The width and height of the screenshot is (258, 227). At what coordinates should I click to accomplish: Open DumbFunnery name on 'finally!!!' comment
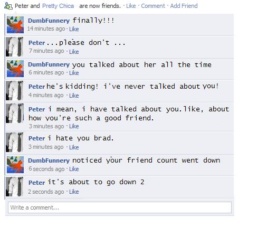tap(49, 21)
